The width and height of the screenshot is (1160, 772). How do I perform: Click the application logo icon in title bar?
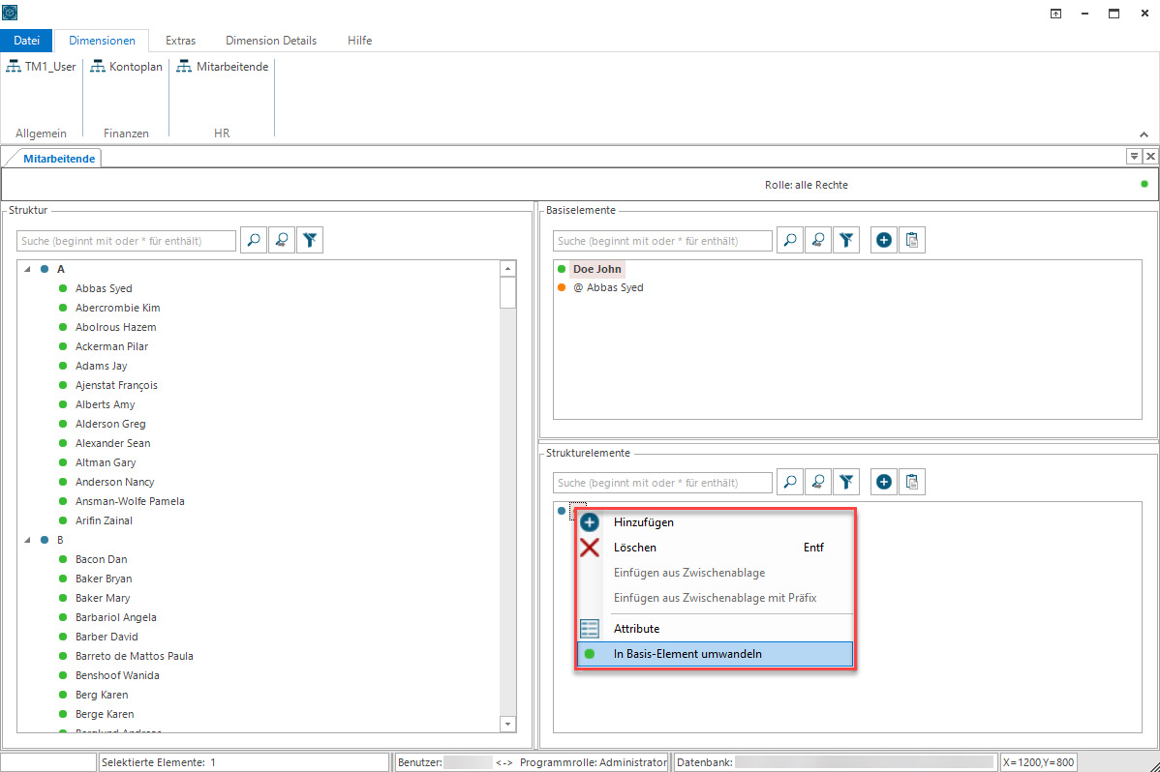click(10, 13)
